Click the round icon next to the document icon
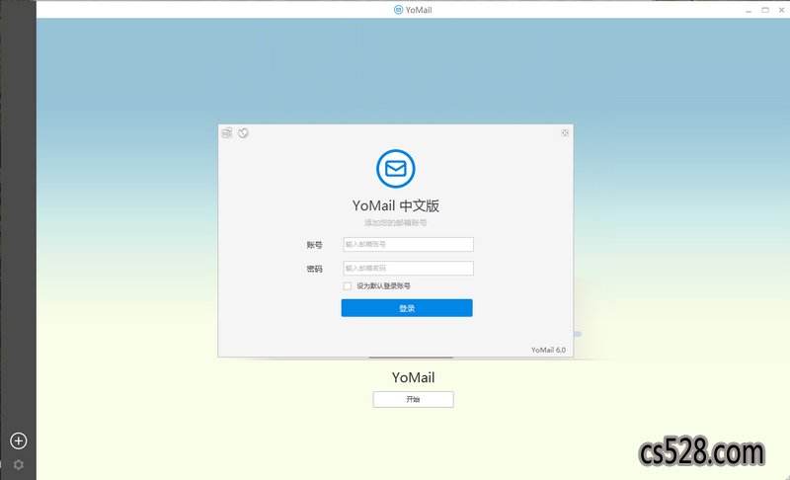 click(243, 132)
